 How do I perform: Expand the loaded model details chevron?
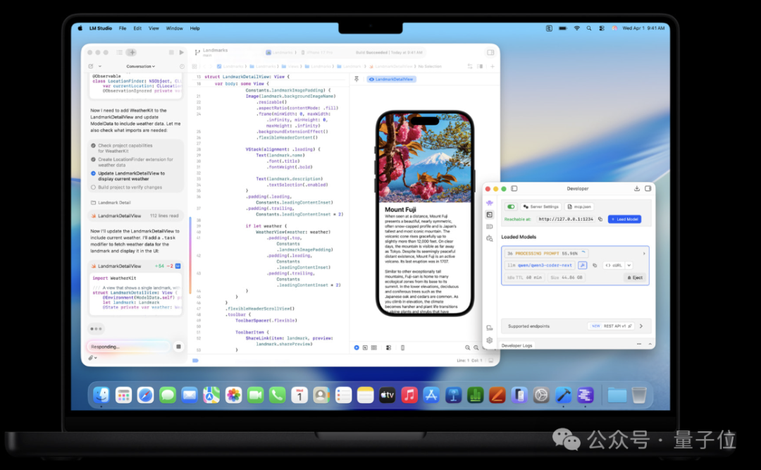[x=644, y=254]
